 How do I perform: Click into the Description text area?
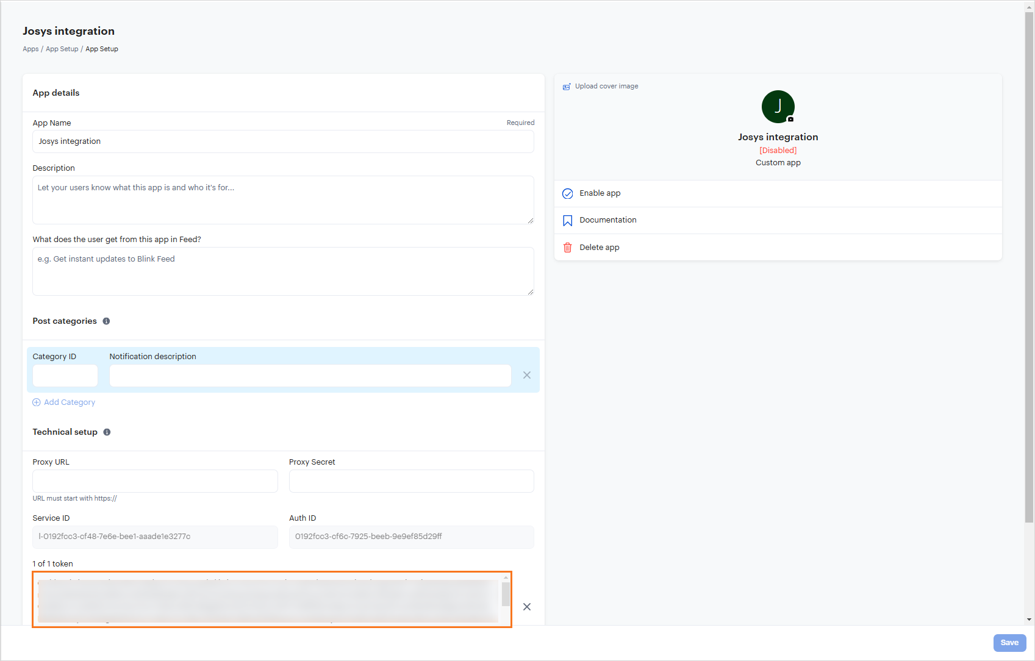(x=283, y=200)
